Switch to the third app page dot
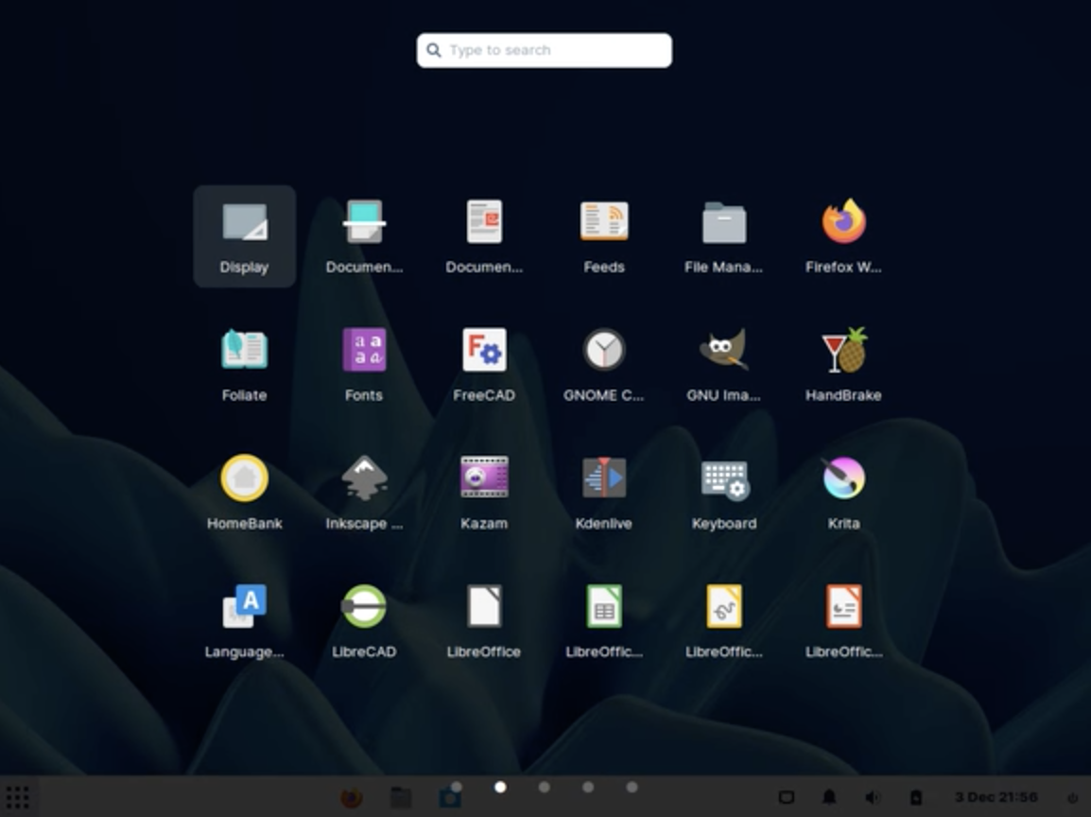 tap(545, 787)
